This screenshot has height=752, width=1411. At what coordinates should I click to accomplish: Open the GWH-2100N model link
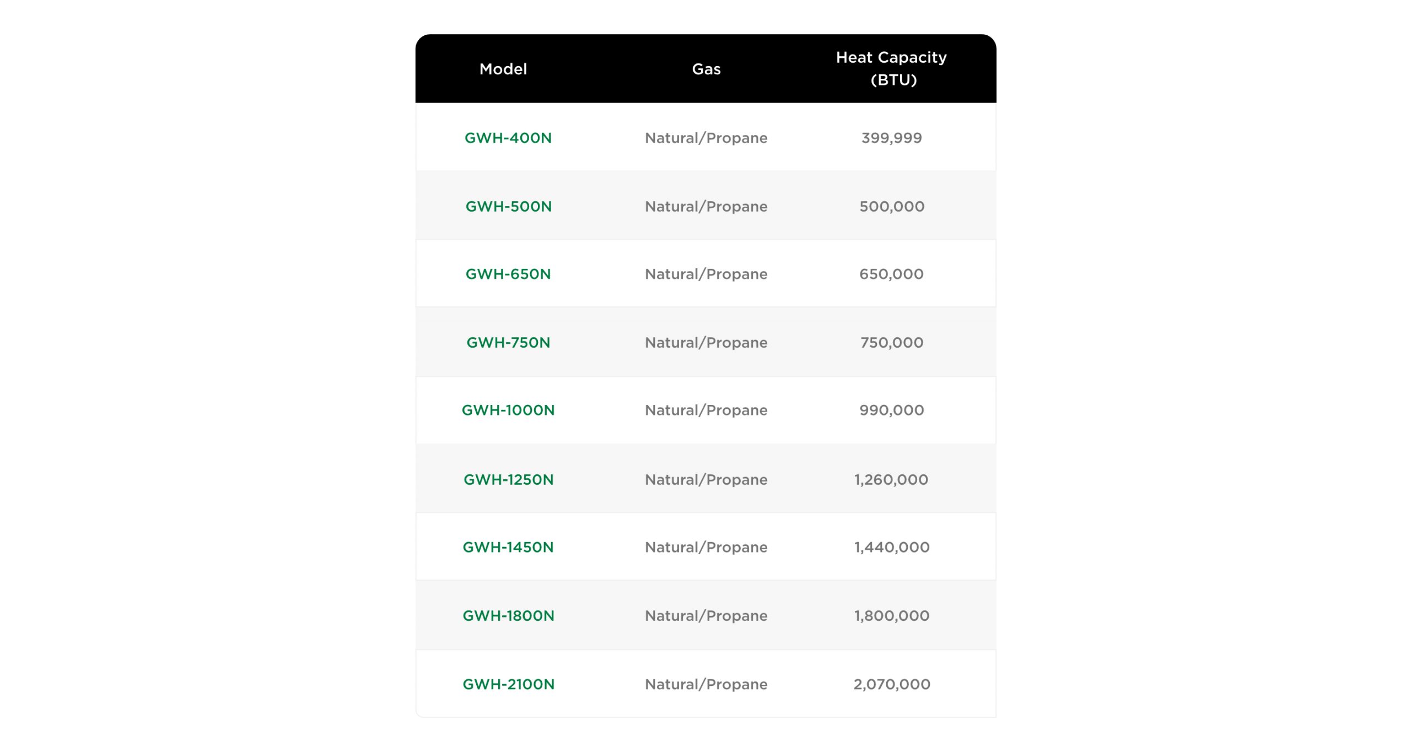coord(508,684)
